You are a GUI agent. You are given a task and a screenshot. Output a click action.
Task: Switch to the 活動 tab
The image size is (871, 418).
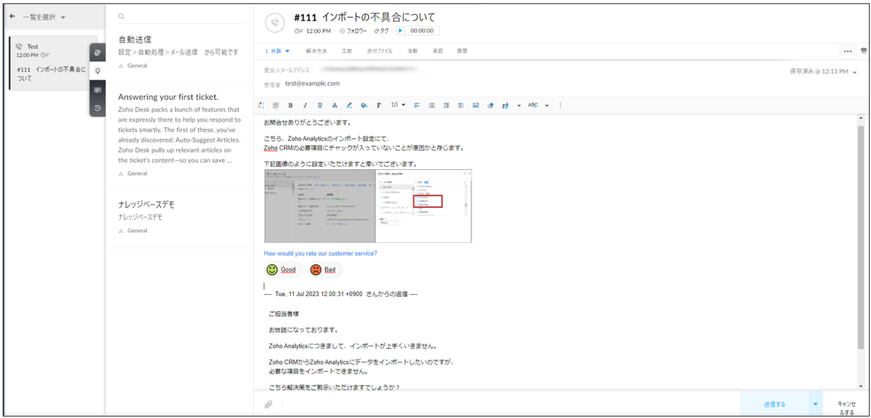[x=412, y=51]
